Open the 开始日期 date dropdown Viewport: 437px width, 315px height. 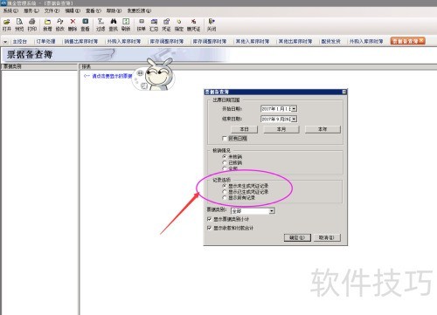294,109
